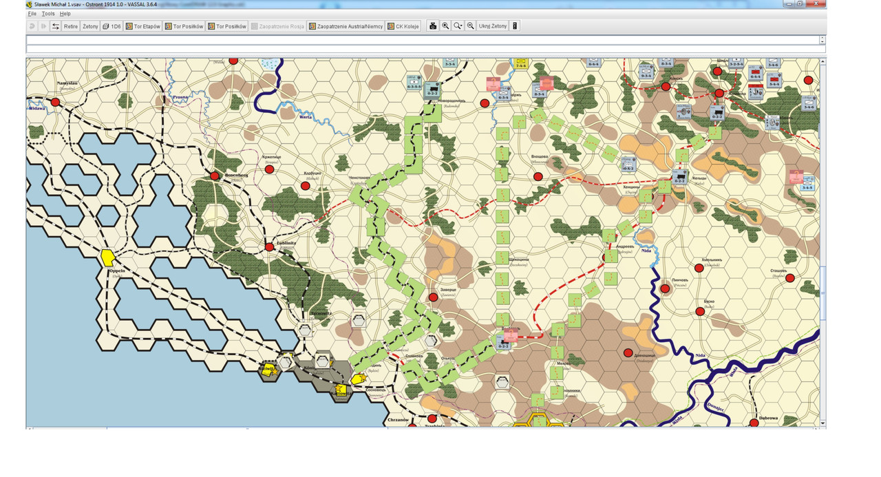Toggle the Ukryj Żetony hide pieces button
Image resolution: width=881 pixels, height=477 pixels.
[493, 26]
